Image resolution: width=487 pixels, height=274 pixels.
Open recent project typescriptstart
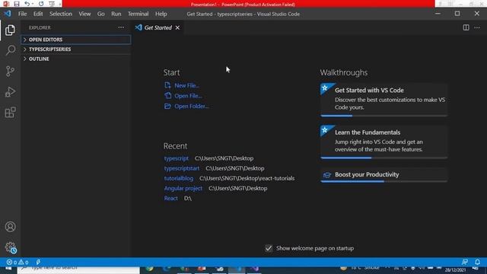[x=182, y=168]
